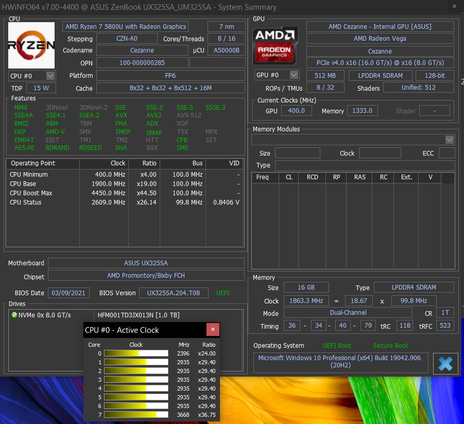Click the Core 7 clock bar

point(136,415)
